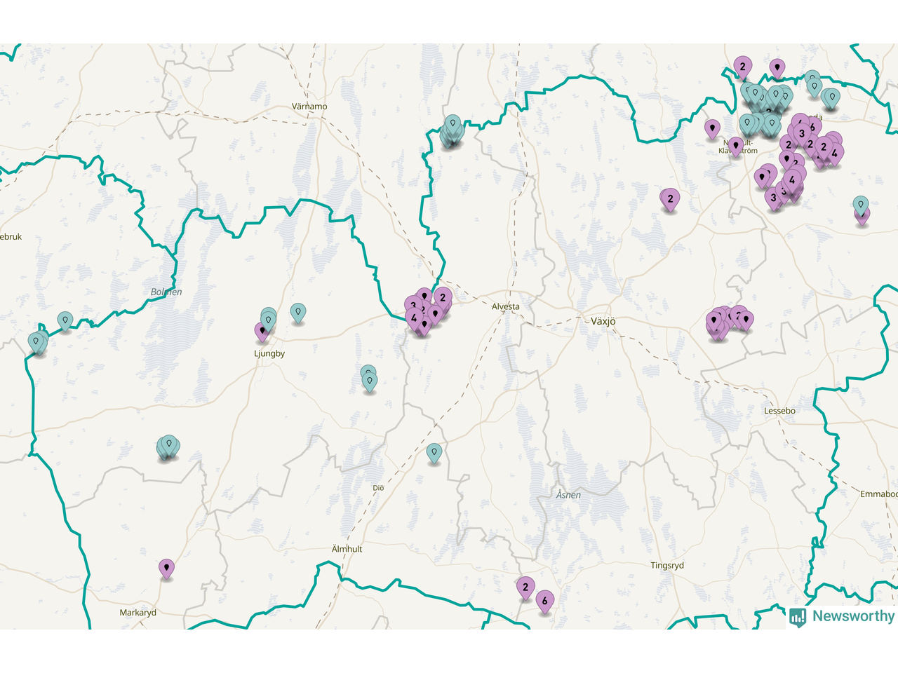Select the Värnamo label on the map

tap(309, 107)
